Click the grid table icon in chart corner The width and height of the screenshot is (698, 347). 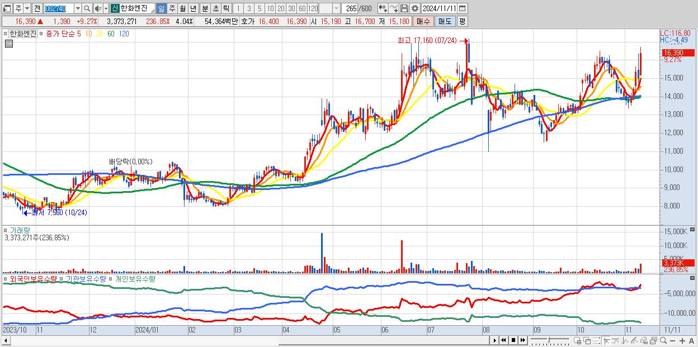(x=8, y=42)
